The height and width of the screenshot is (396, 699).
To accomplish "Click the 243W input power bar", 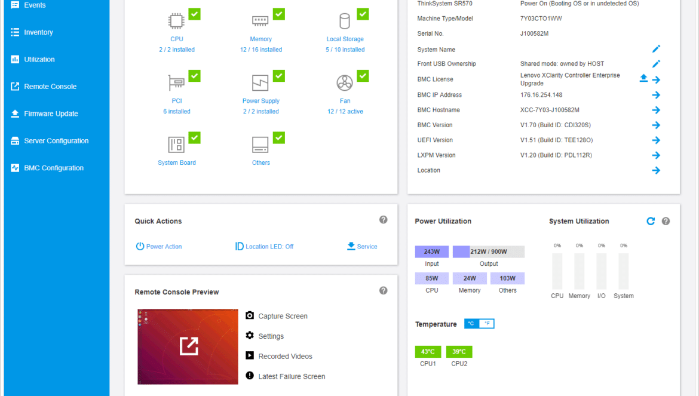I will [431, 251].
